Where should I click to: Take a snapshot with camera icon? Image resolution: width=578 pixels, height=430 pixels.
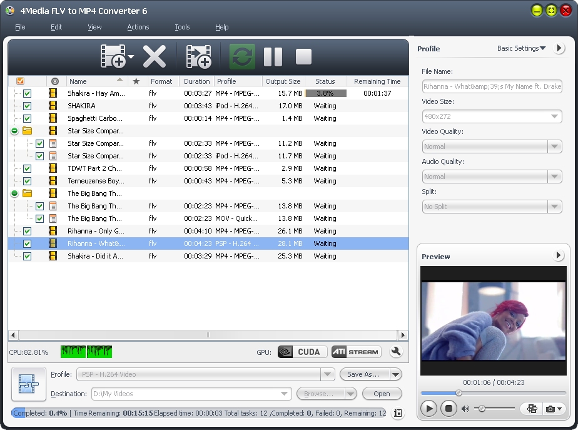[550, 409]
